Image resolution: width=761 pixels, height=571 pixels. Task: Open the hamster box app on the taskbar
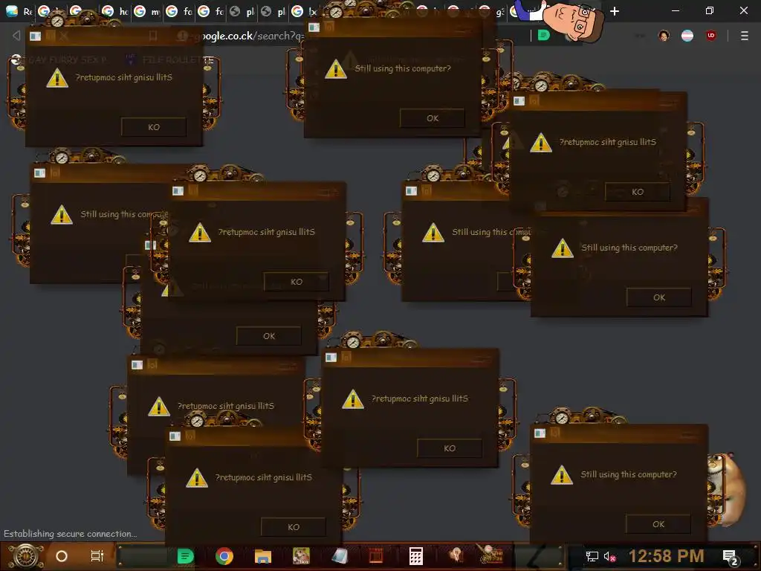coord(301,556)
